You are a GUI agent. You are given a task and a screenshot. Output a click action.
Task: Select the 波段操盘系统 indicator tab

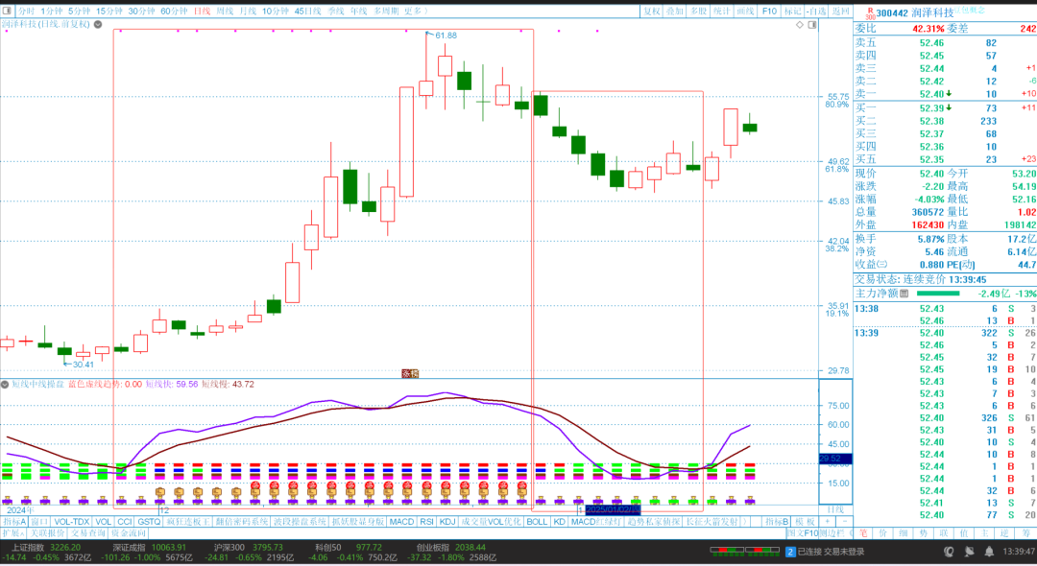(301, 522)
